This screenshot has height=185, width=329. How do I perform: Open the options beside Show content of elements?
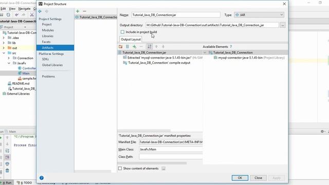point(163,169)
